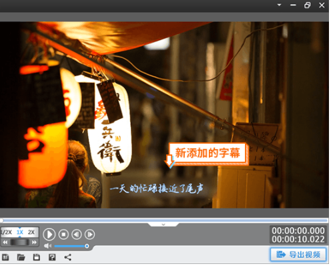
Task: Stop video playback
Action: (x=63, y=235)
